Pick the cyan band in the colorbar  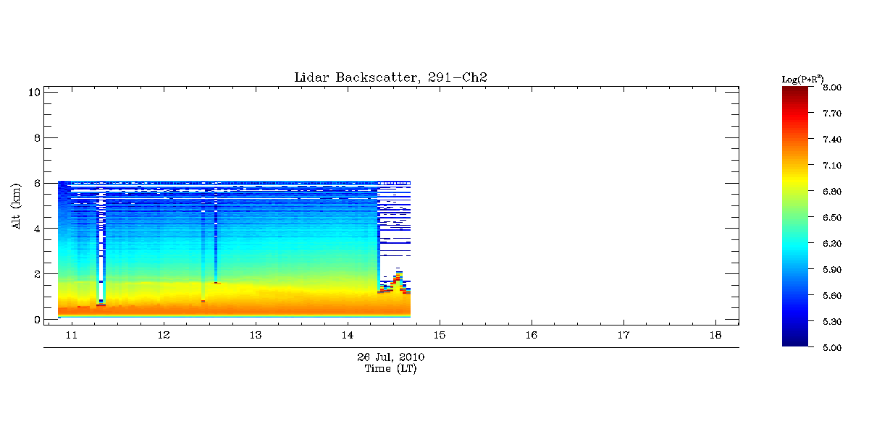(800, 242)
